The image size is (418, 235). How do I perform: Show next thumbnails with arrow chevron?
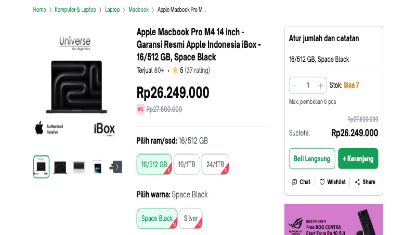click(x=117, y=167)
